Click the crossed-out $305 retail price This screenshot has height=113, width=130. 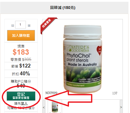[27, 59]
